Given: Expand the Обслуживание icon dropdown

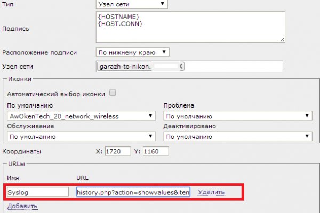Looking at the screenshot, I should click(79, 136).
